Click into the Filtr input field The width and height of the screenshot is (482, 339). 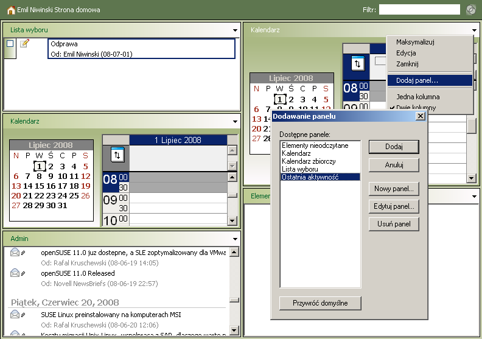click(419, 10)
